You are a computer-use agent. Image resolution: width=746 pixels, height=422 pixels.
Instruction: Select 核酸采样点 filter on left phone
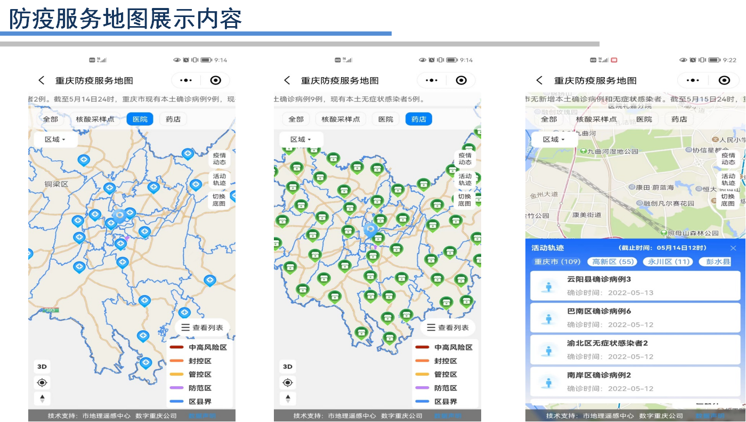[95, 119]
